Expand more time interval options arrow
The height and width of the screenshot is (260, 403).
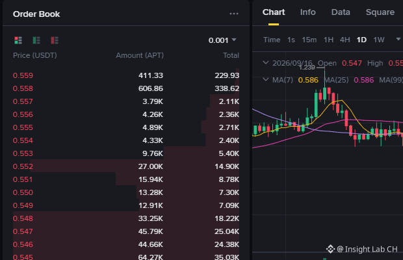coord(398,39)
